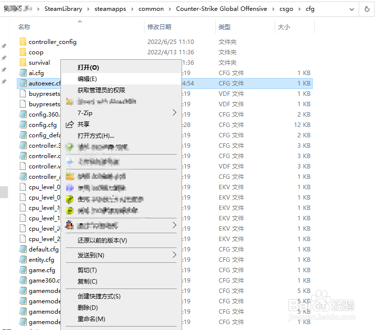This screenshot has height=330, width=376.
Task: Choose 删除(D) in the context menu
Action: point(121,307)
